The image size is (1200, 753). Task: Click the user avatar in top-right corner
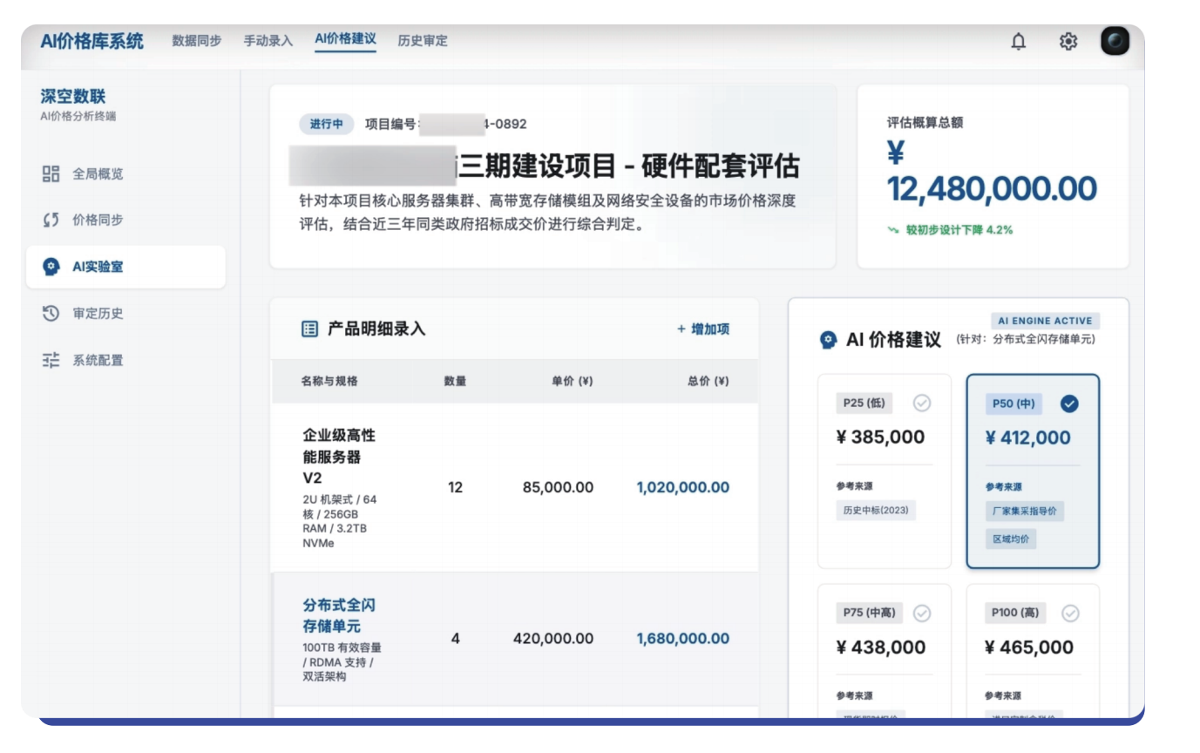(x=1115, y=39)
